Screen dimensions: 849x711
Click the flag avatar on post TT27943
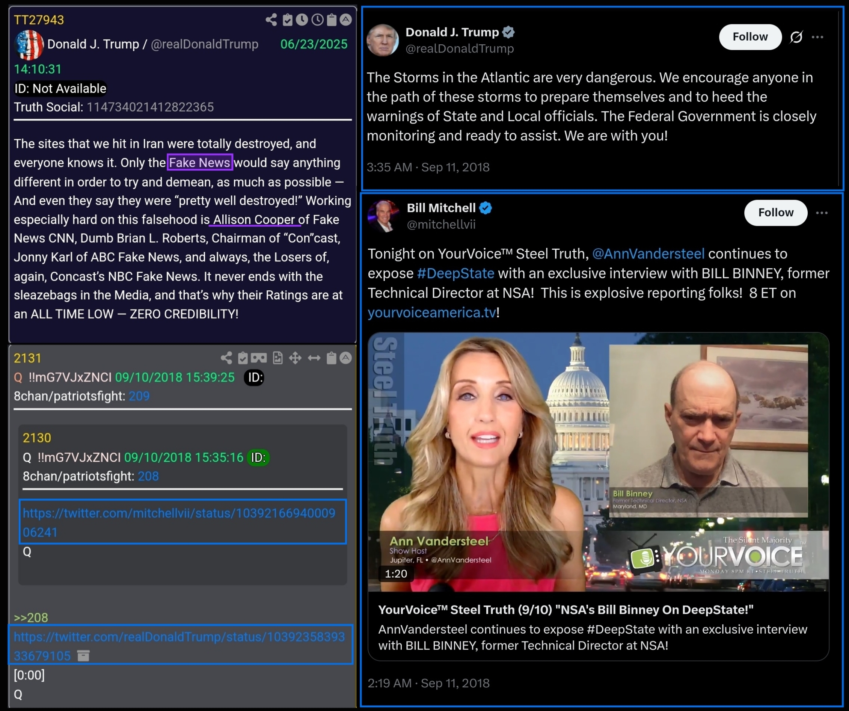(29, 44)
